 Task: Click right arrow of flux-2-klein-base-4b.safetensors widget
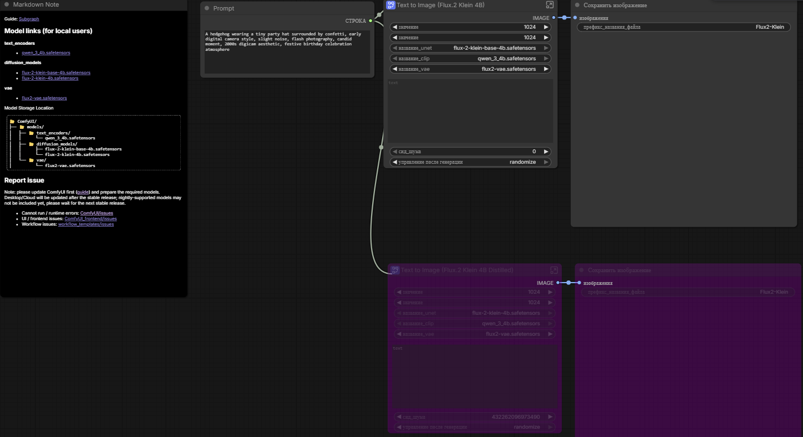pos(546,48)
